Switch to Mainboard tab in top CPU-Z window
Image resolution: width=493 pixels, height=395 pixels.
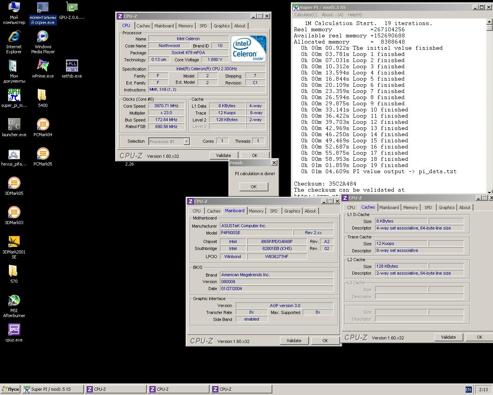coord(164,26)
